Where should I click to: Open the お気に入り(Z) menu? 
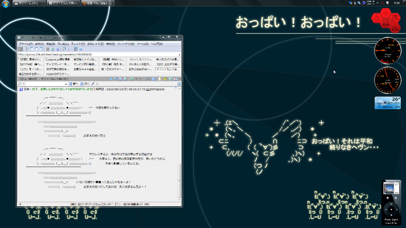pyautogui.click(x=96, y=44)
